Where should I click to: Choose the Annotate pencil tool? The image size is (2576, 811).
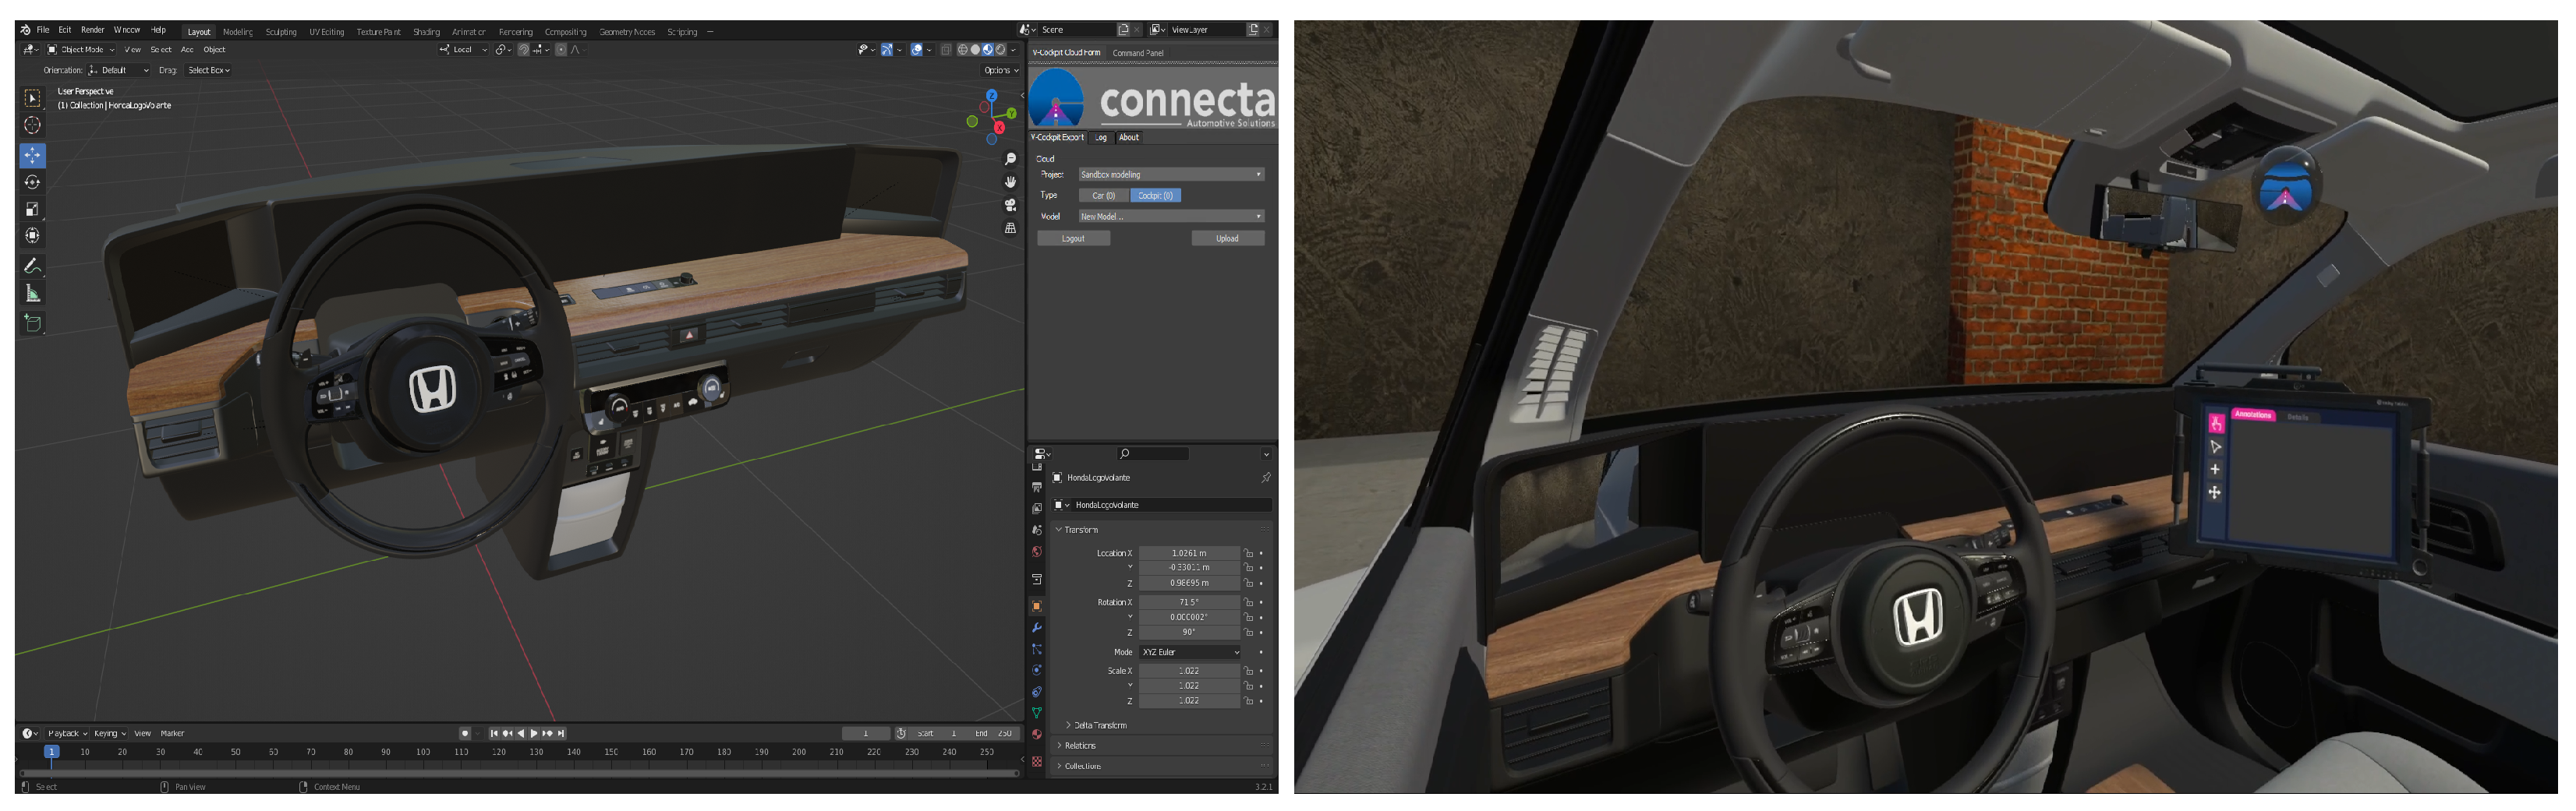pyautogui.click(x=32, y=266)
